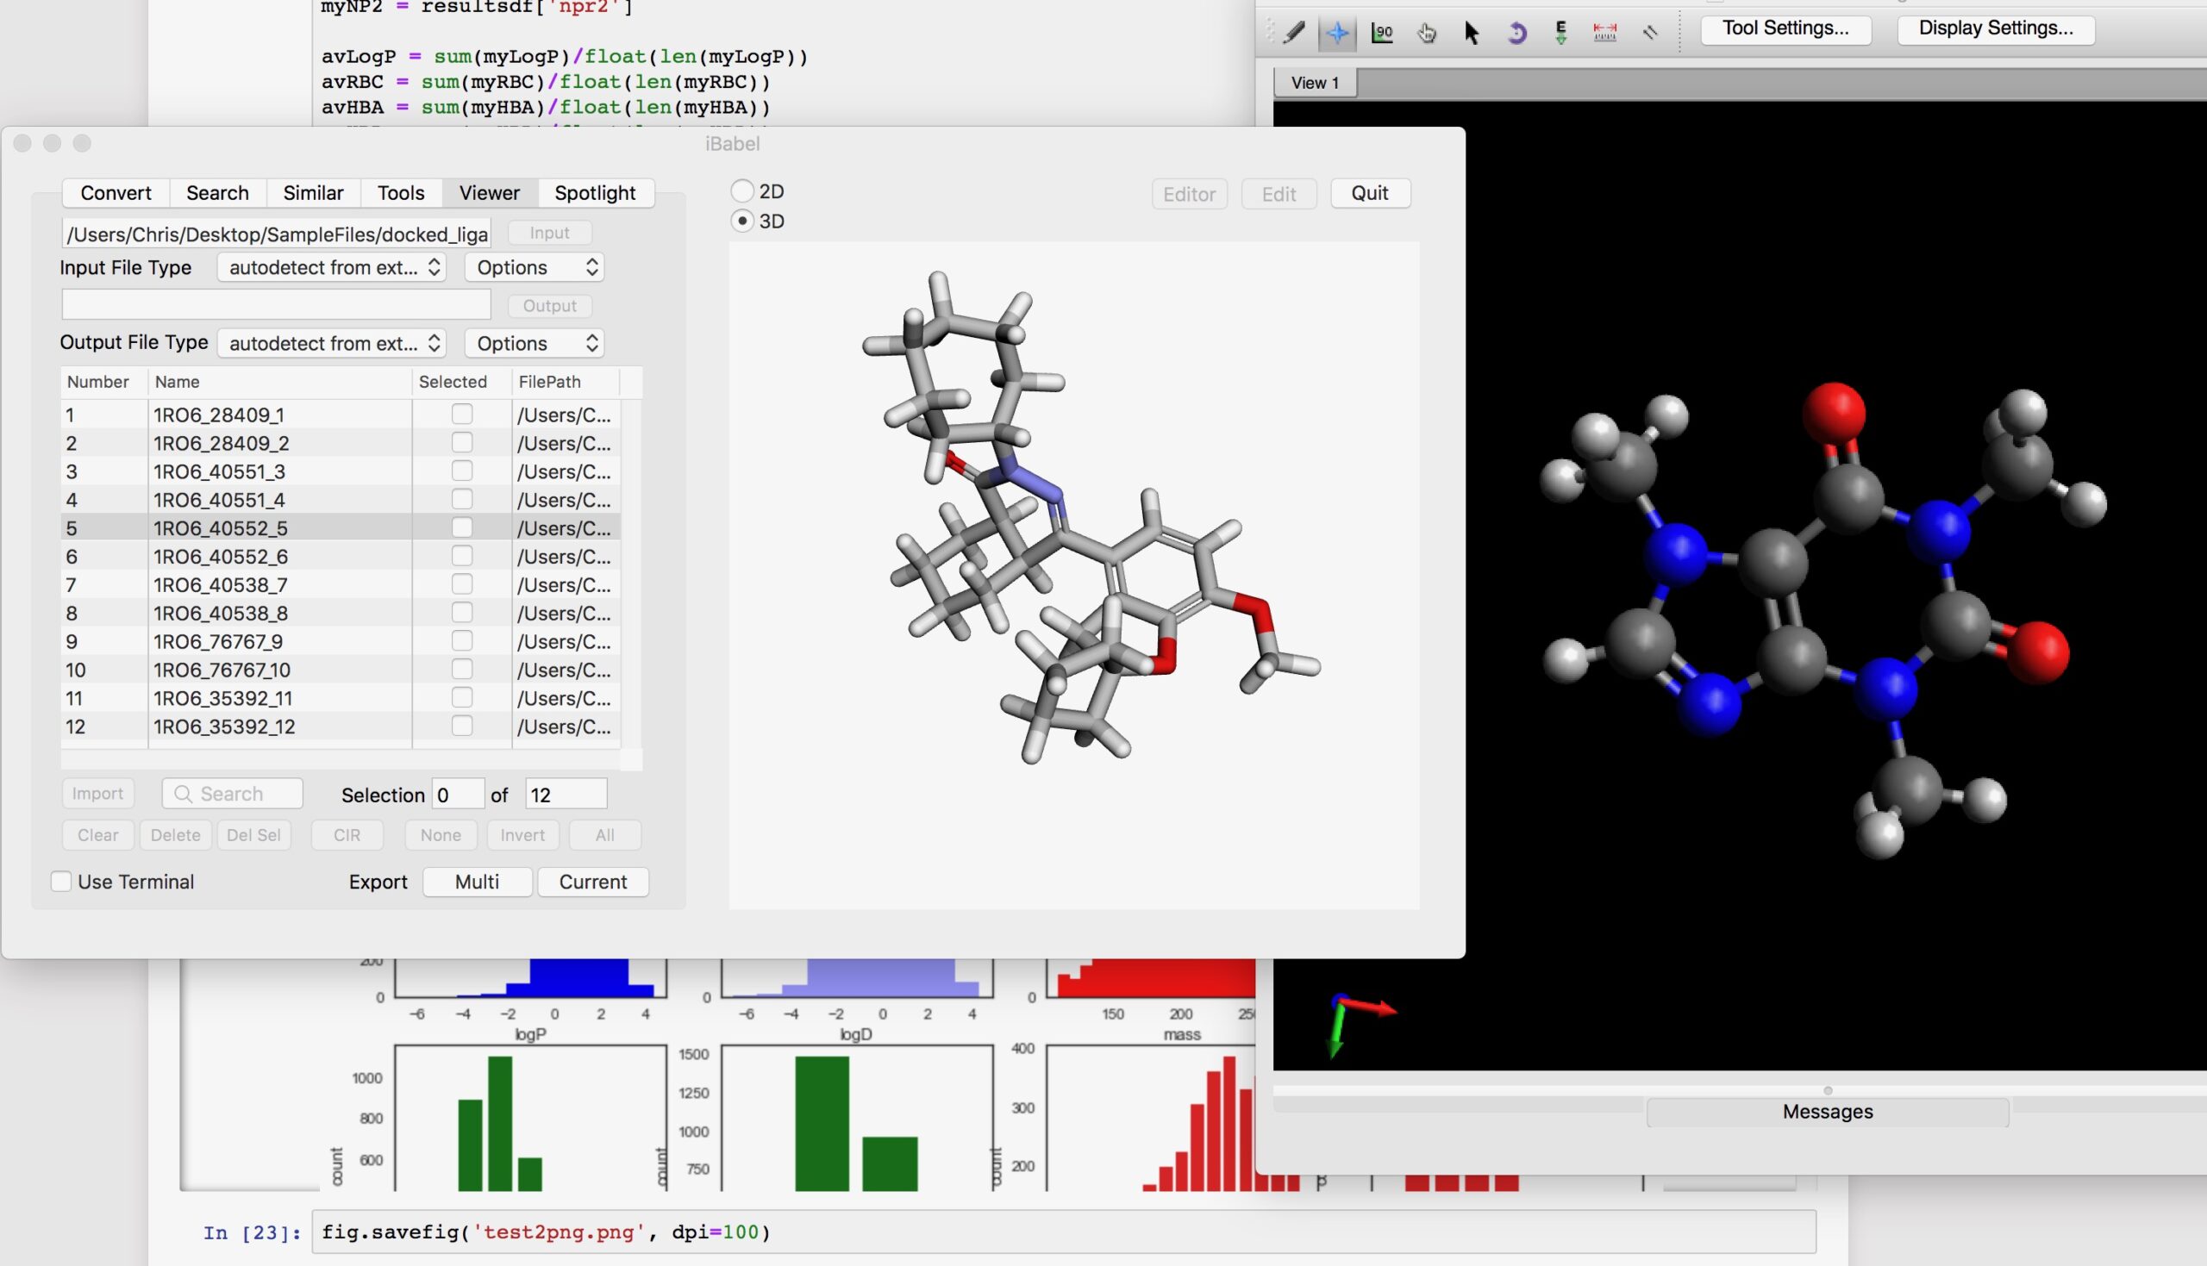This screenshot has width=2207, height=1266.
Task: Expand Options dropdown beside Input File Type
Action: click(535, 268)
